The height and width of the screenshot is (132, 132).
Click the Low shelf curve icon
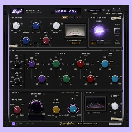click(44, 64)
